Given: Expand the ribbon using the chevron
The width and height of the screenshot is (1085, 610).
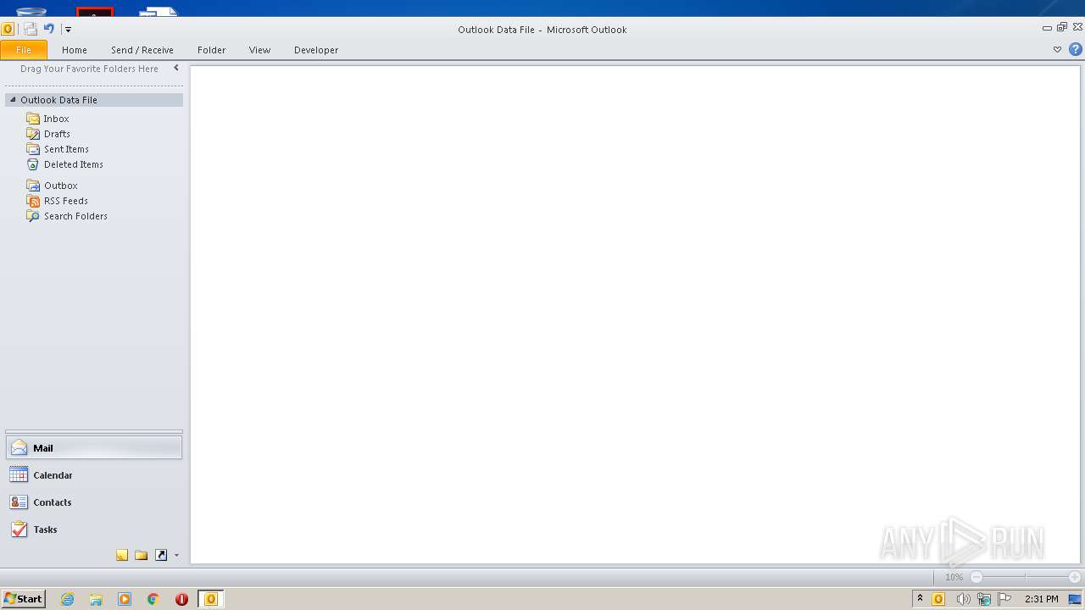Looking at the screenshot, I should pos(1057,50).
